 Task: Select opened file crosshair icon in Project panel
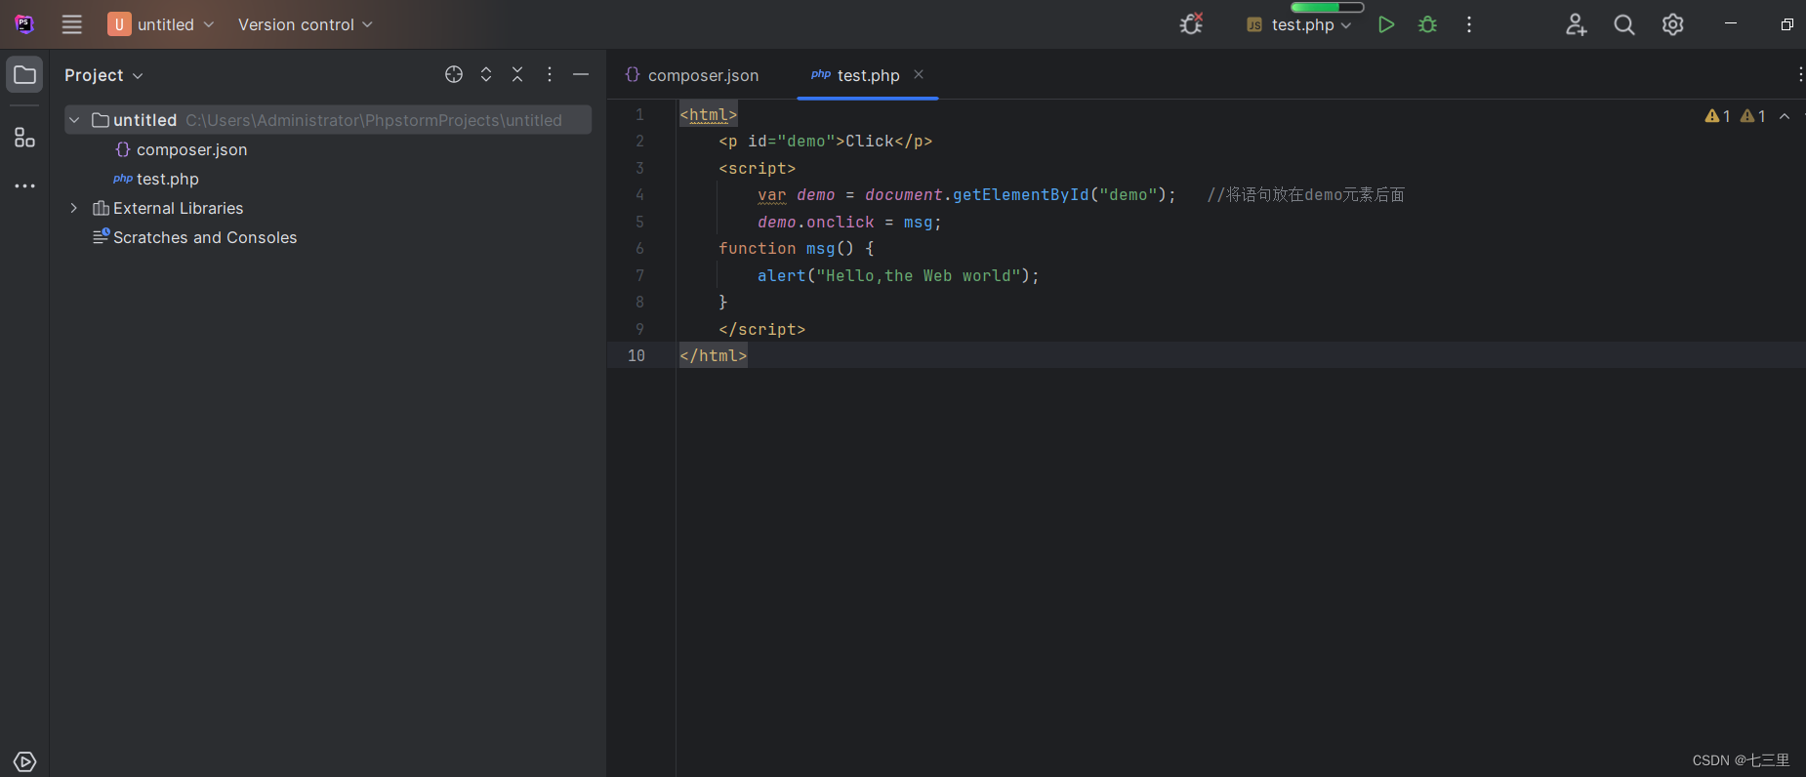point(454,74)
